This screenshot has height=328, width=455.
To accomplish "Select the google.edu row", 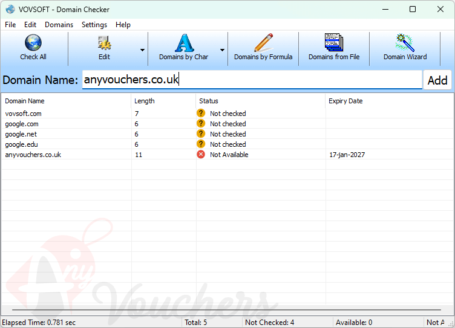I will 227,144.
